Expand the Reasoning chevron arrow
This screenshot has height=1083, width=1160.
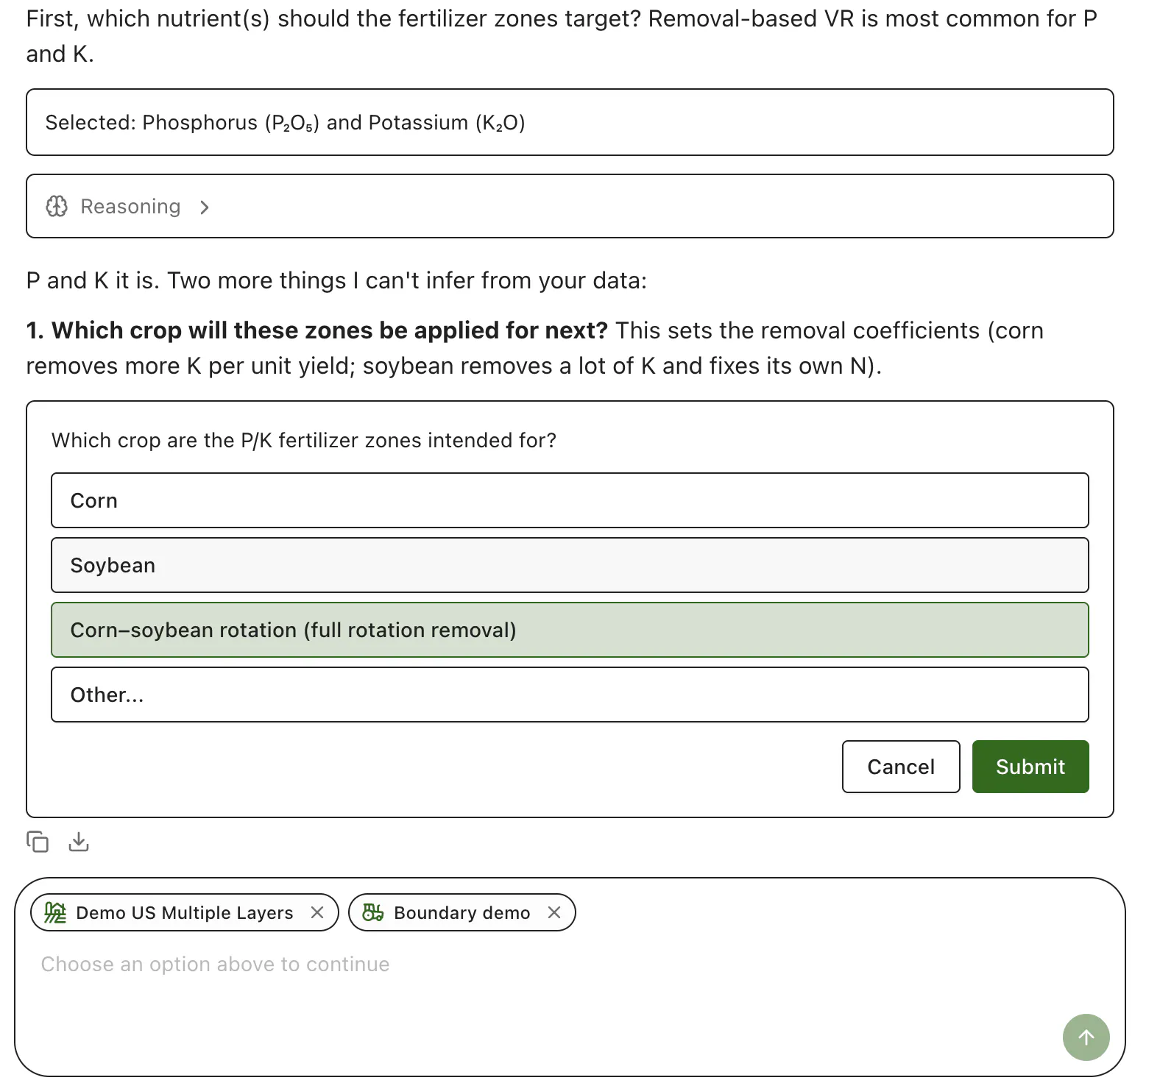coord(205,207)
